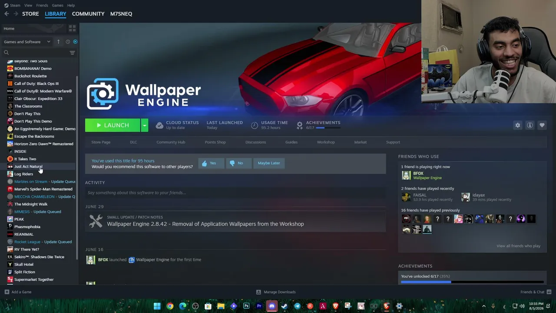Switch to the COMMUNITY tab

pos(88,14)
